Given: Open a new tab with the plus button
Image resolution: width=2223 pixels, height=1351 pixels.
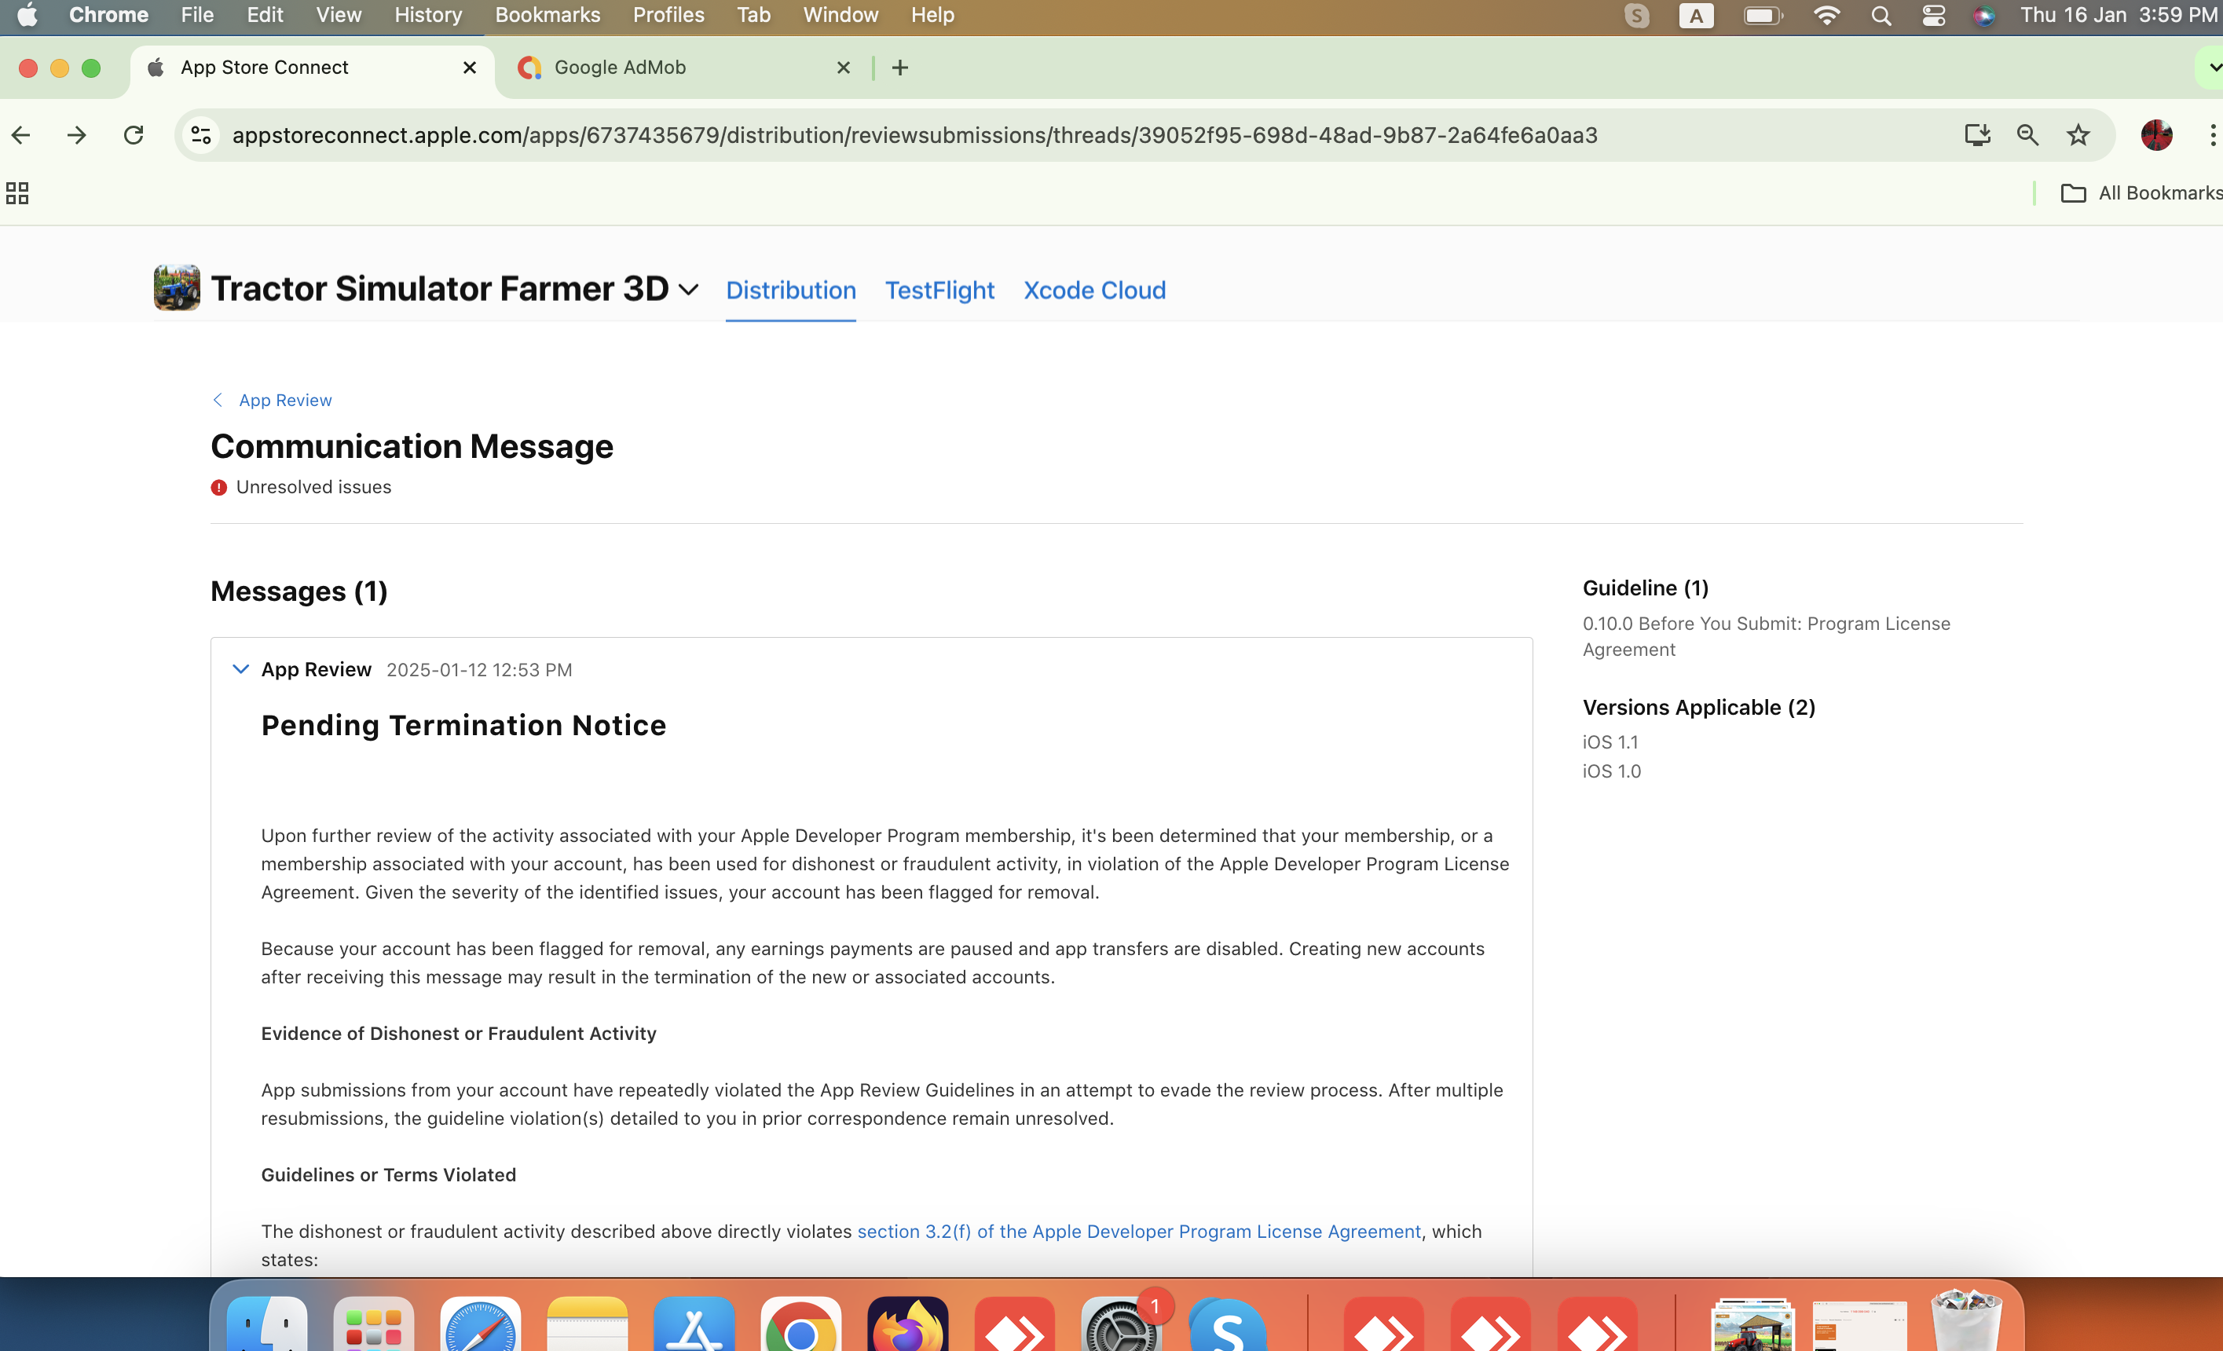Looking at the screenshot, I should point(899,68).
